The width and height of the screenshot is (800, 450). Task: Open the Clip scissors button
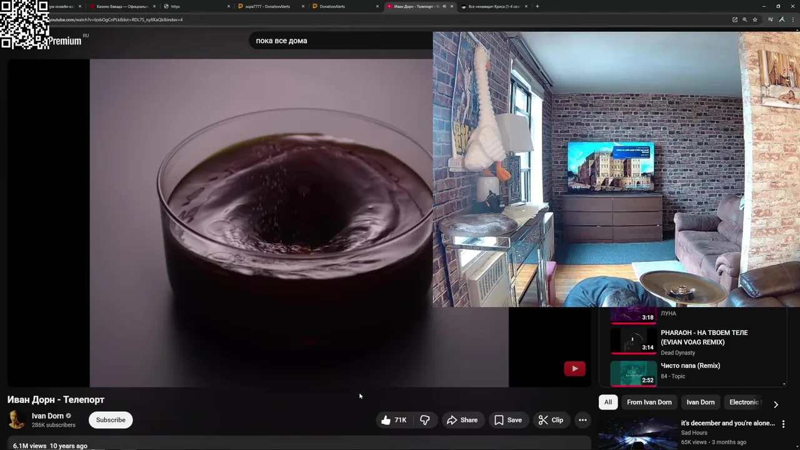click(x=551, y=420)
